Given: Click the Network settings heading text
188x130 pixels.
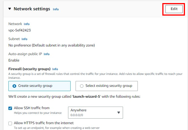Looking at the screenshot, I should click(x=32, y=9).
